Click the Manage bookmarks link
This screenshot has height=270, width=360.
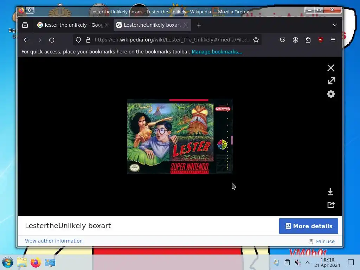(217, 52)
